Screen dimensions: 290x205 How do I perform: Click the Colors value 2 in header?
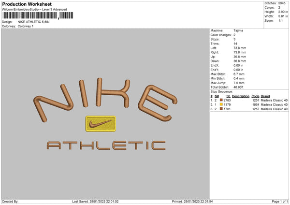coord(279,8)
